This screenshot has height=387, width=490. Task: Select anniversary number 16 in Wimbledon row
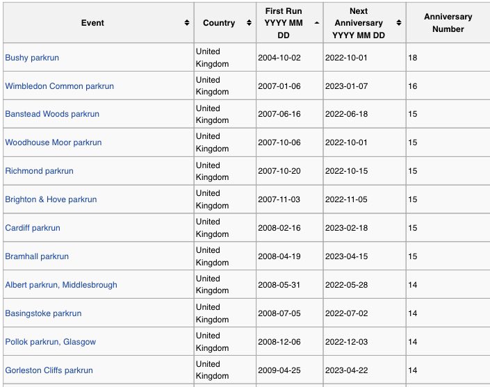(412, 86)
